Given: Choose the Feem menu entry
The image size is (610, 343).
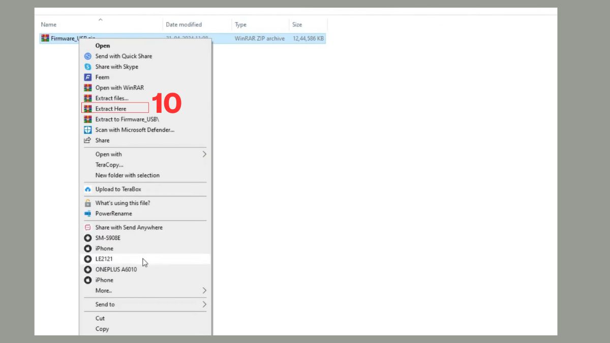Looking at the screenshot, I should (102, 77).
